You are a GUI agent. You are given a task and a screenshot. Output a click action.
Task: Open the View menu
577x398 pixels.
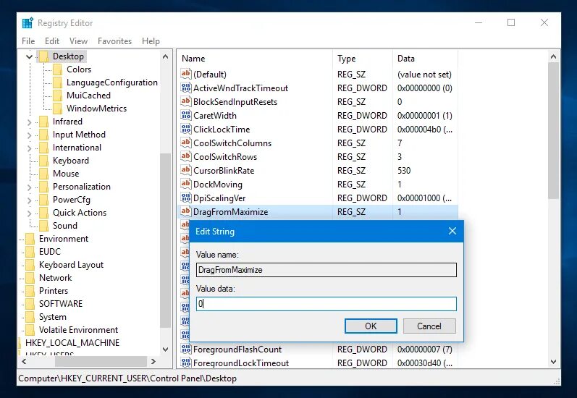pos(78,41)
